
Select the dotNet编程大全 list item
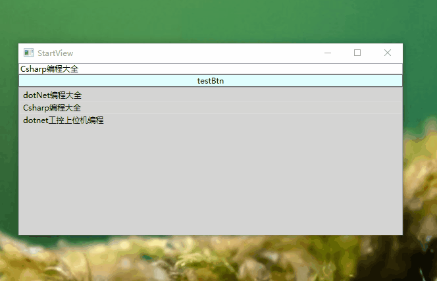(x=211, y=95)
